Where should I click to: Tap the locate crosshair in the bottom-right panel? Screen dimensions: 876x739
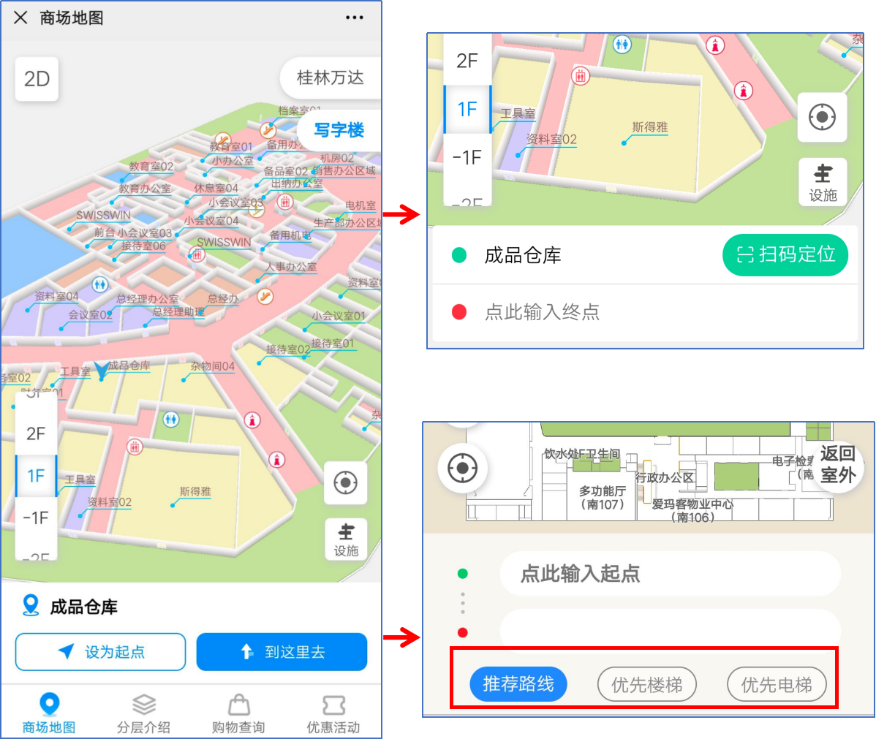click(x=461, y=469)
